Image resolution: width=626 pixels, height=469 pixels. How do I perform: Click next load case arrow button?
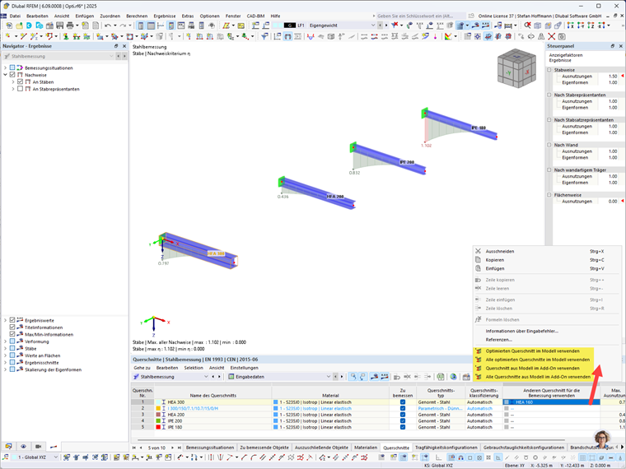[386, 26]
